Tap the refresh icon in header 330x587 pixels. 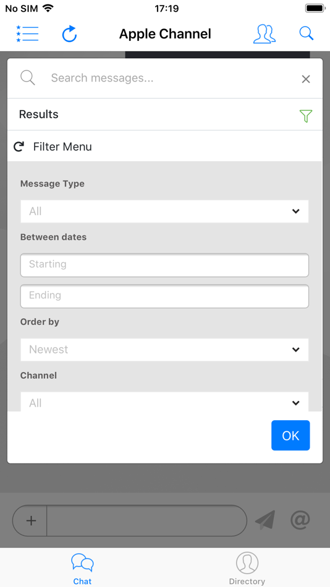[69, 34]
